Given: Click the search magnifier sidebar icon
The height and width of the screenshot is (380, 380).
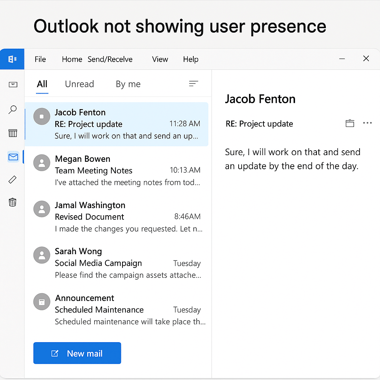Looking at the screenshot, I should (13, 109).
